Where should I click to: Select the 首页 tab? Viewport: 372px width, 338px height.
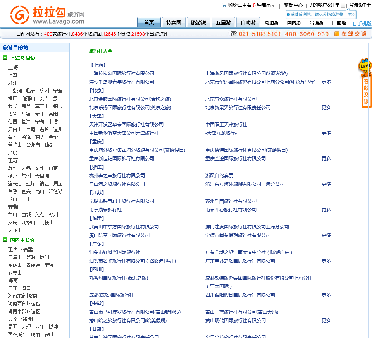click(149, 22)
